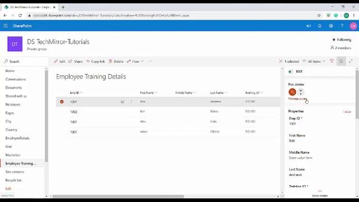Open a new browser tab
This screenshot has width=359, height=202.
63,7
